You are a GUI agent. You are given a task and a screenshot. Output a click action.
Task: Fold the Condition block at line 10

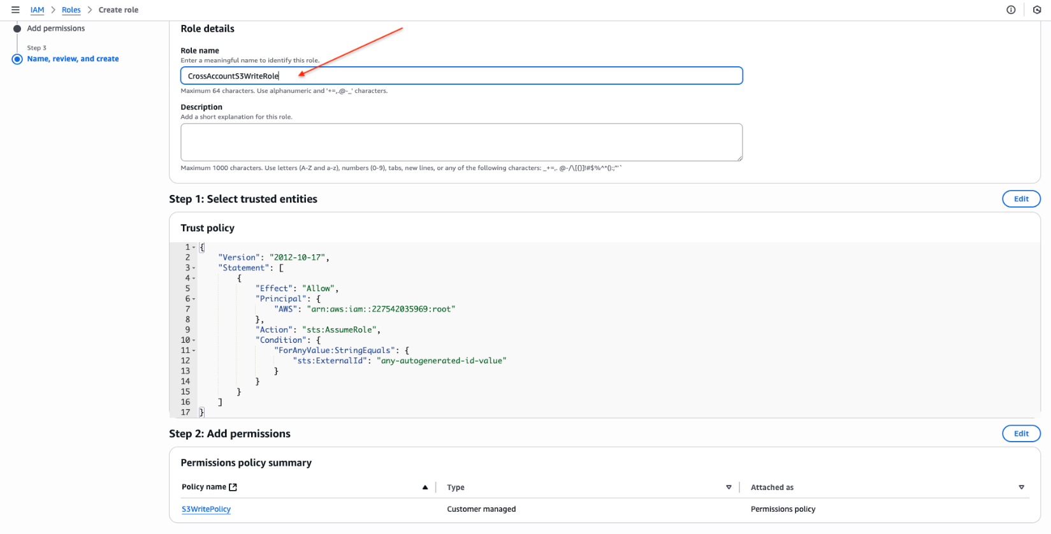194,340
